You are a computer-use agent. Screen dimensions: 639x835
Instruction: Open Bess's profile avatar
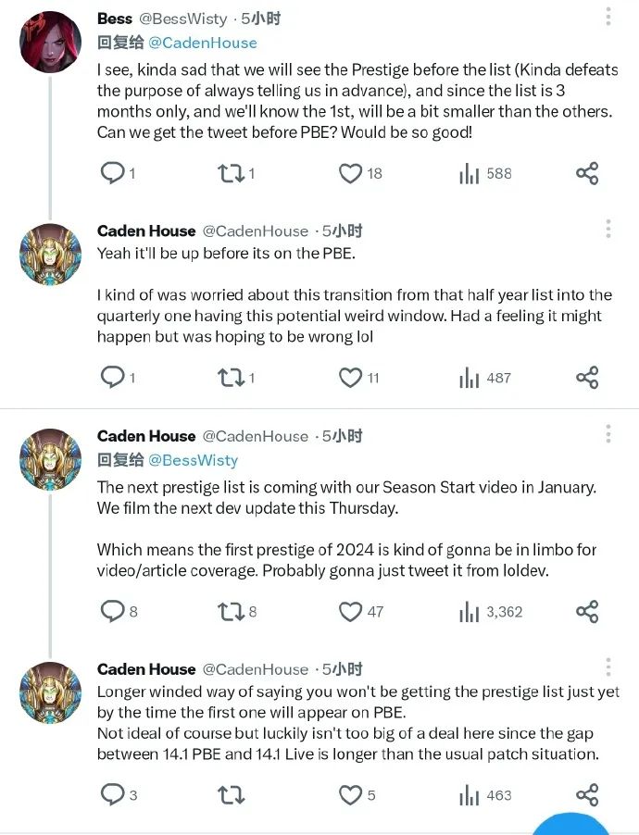coord(51,43)
